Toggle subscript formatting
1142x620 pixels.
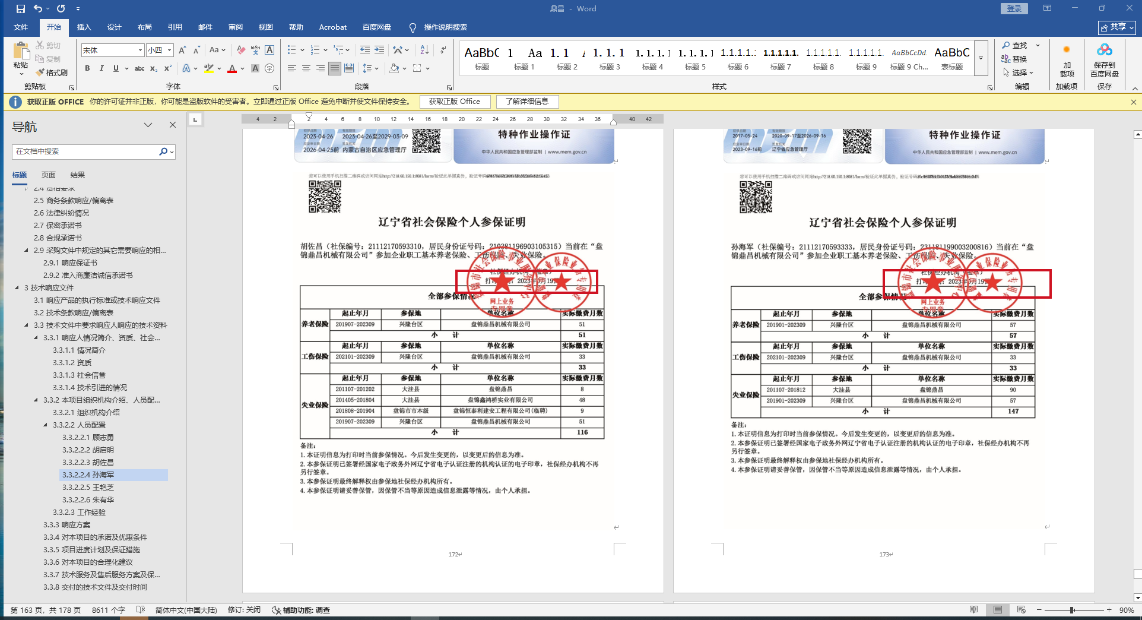(x=154, y=68)
